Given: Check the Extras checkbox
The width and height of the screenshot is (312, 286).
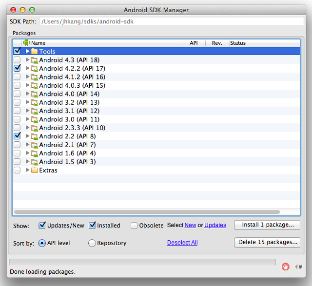Looking at the screenshot, I should coord(17,170).
